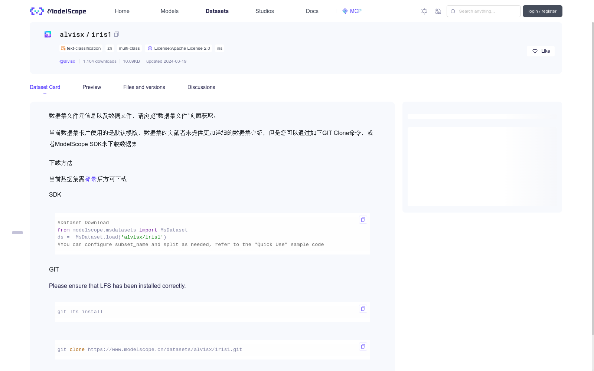
Task: Click the page vertical scrollbar
Action: coord(593,178)
